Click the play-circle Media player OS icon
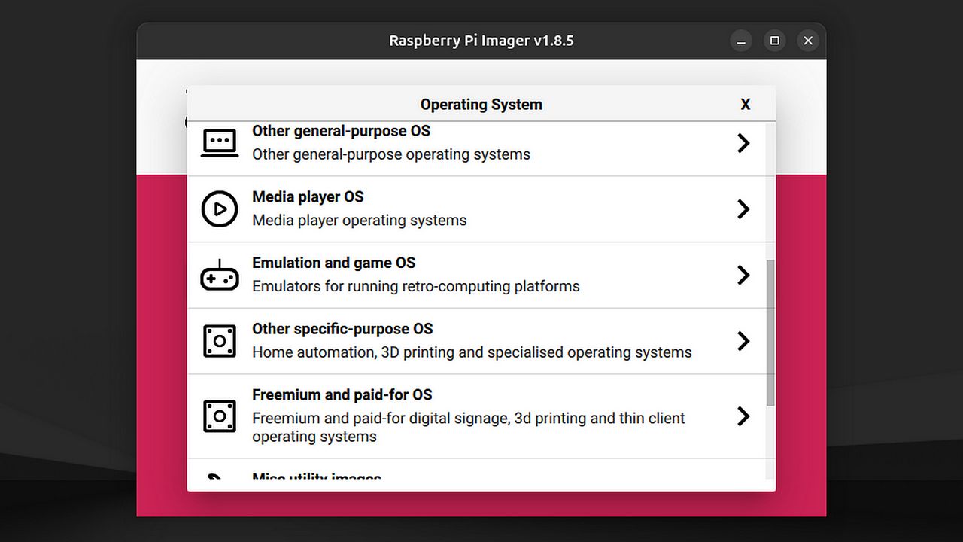 (x=220, y=209)
